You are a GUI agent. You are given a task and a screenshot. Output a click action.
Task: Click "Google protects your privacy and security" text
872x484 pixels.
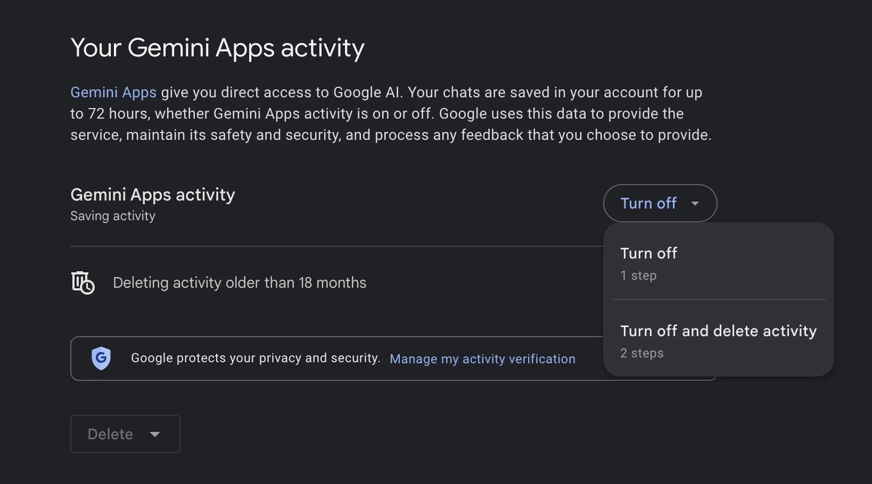256,358
